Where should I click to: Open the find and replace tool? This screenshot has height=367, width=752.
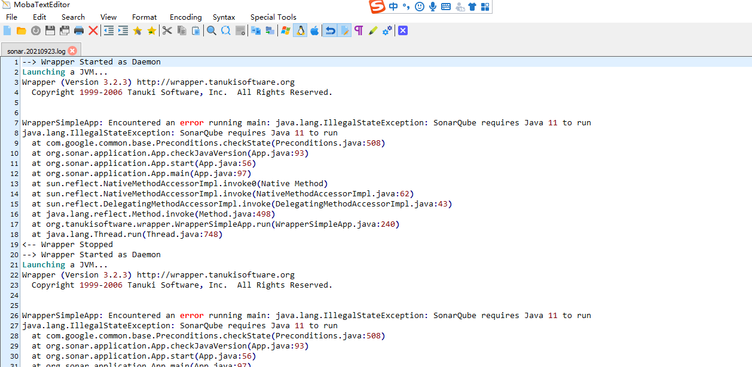225,30
